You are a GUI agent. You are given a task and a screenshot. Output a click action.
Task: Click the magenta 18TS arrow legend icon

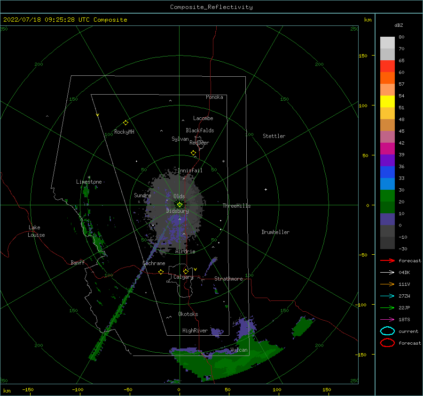coord(387,320)
